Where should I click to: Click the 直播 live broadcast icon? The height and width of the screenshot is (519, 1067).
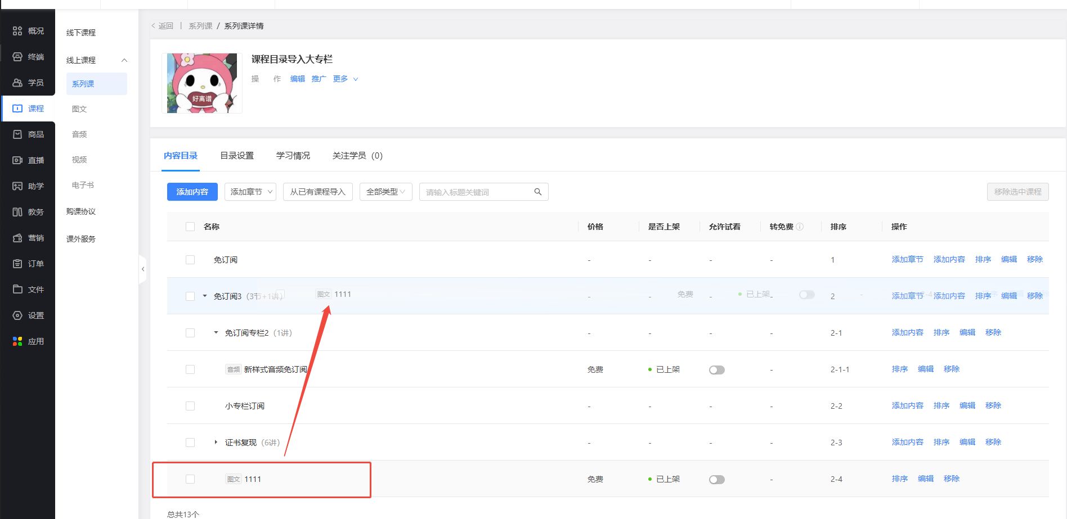(x=17, y=160)
